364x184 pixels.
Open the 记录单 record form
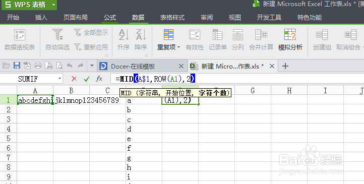click(217, 40)
